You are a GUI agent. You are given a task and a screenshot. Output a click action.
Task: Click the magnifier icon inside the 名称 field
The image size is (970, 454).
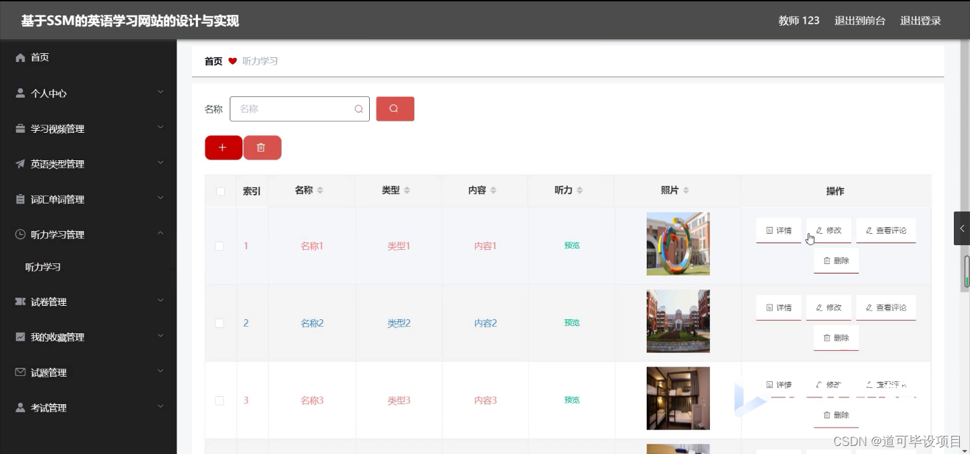(x=358, y=109)
